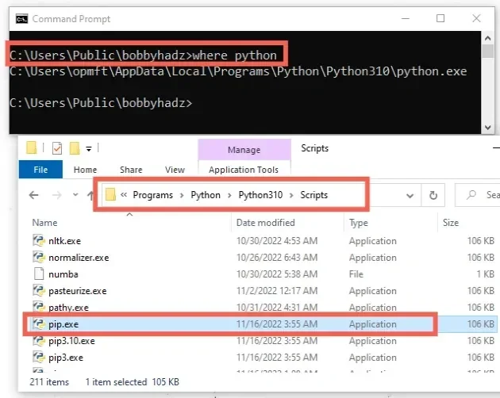Click the folder icon in the address bar
Viewport: 500px width, 398px height.
coord(110,194)
